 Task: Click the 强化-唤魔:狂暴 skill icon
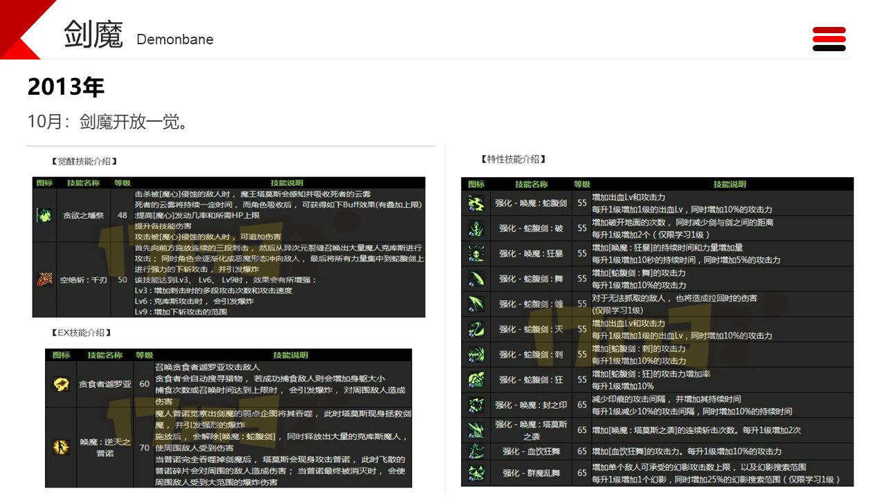476,254
